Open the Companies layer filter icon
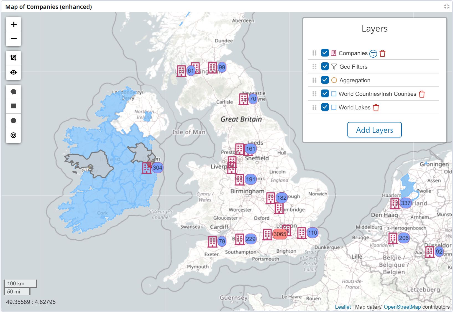453x312 pixels. pos(373,53)
